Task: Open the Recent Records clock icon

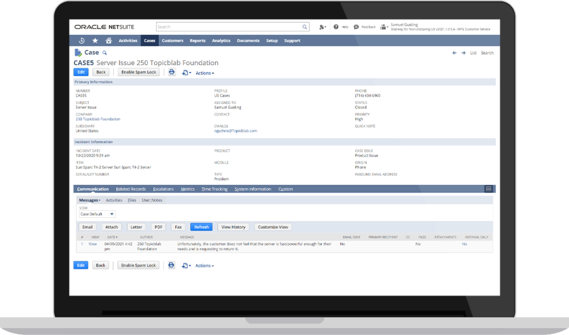Action: pyautogui.click(x=82, y=41)
